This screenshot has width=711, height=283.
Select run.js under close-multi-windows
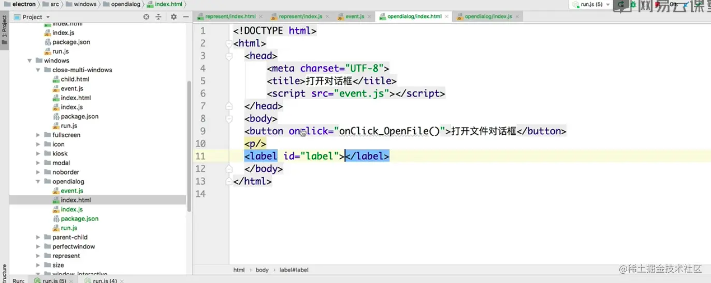(69, 125)
